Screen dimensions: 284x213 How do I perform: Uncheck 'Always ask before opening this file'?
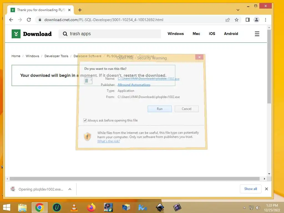85,120
